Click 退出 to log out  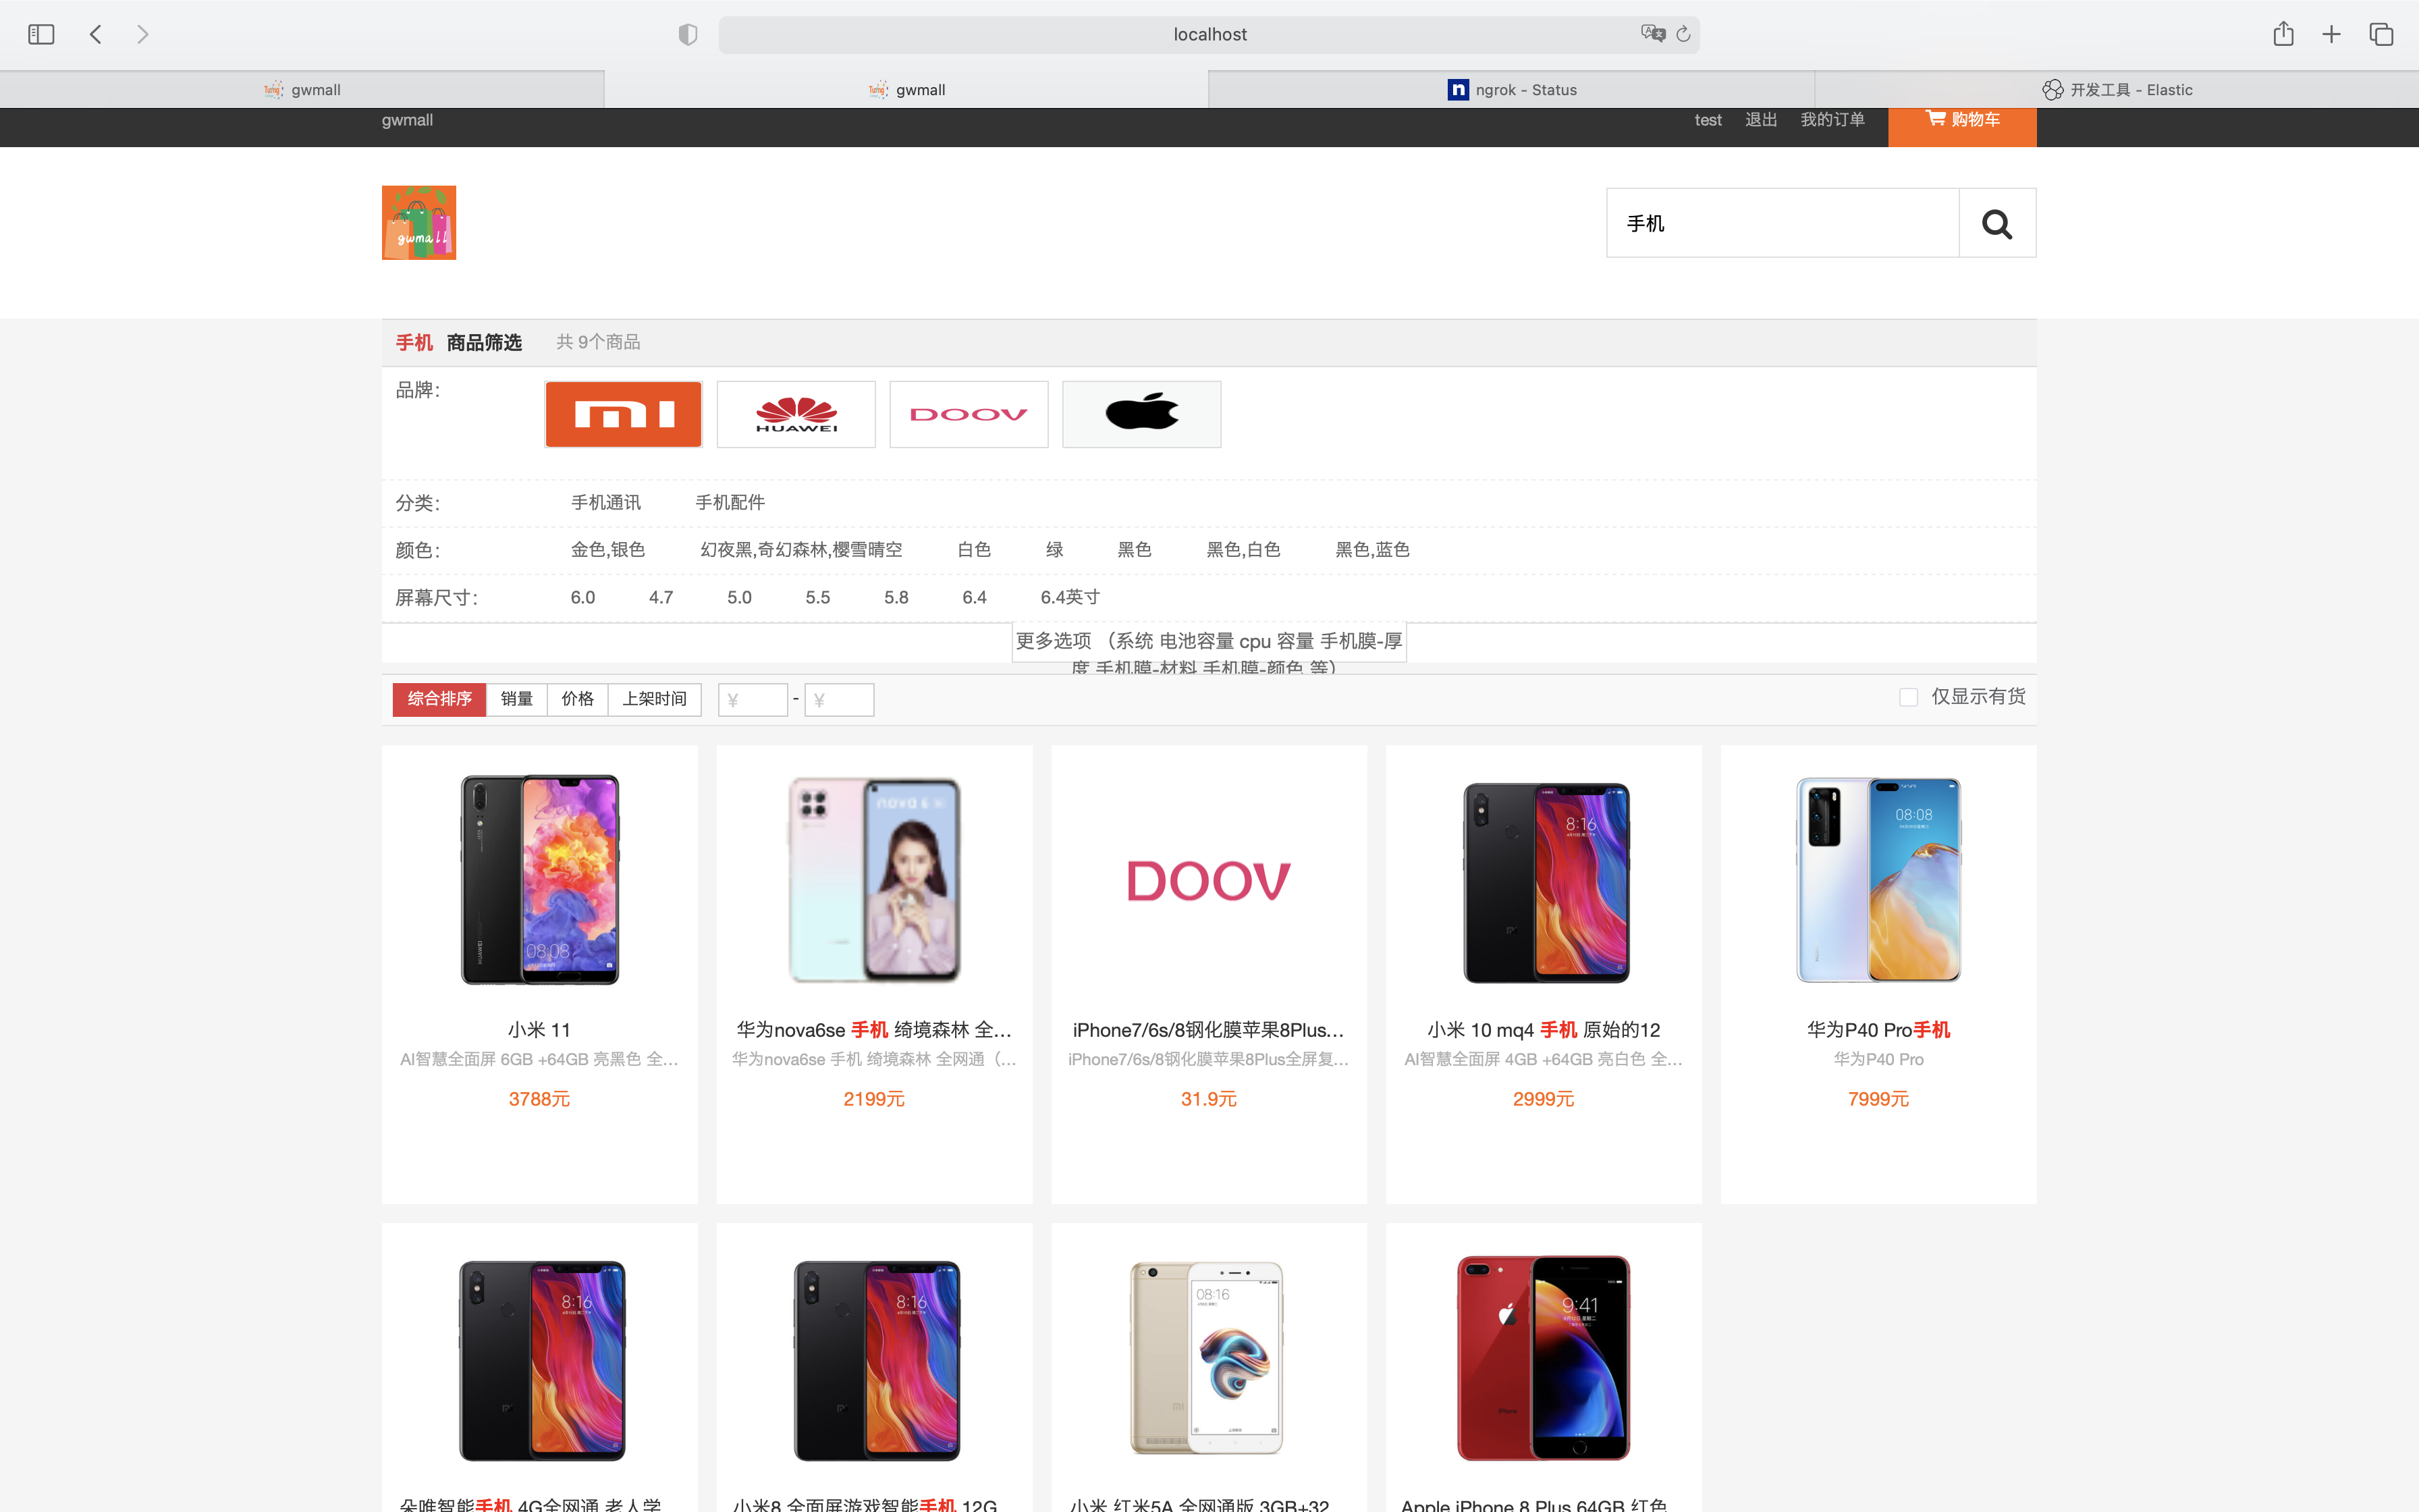1760,120
